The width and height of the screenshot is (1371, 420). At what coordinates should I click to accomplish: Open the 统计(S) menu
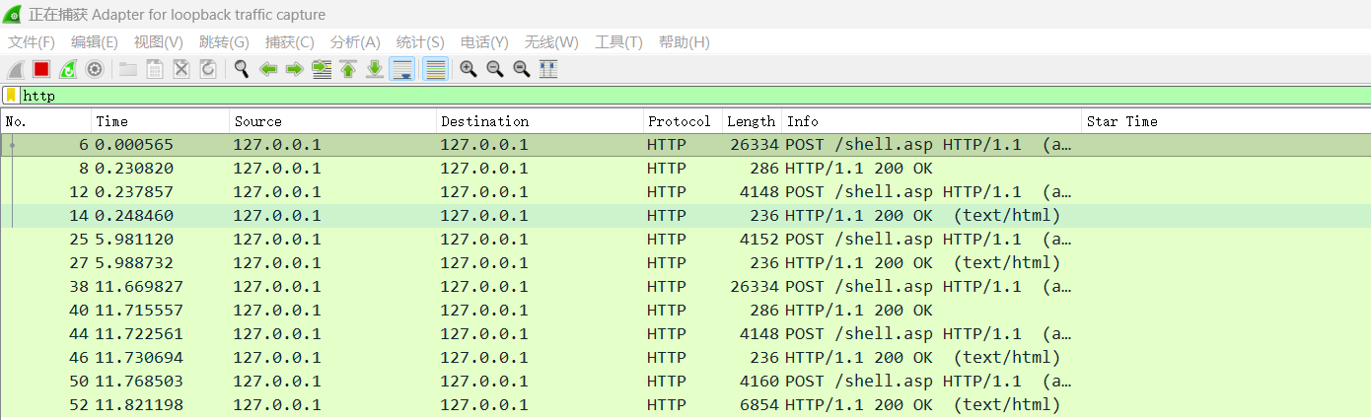(x=419, y=42)
